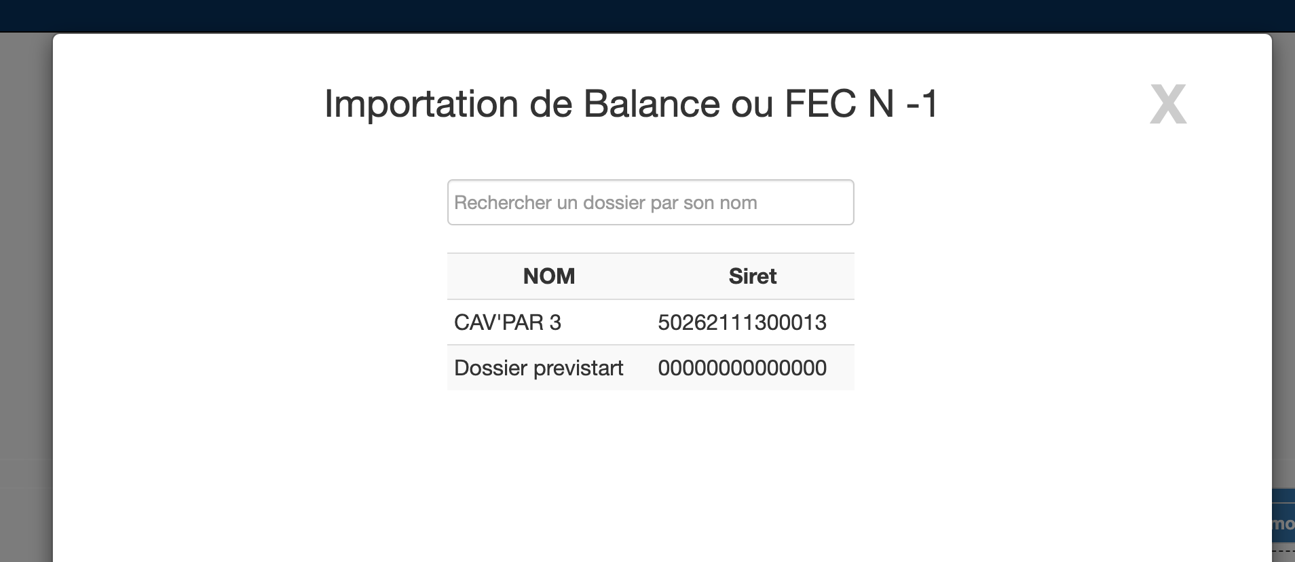Click the word 'Balance' in the dialog heading
This screenshot has width=1295, height=562.
coord(652,105)
